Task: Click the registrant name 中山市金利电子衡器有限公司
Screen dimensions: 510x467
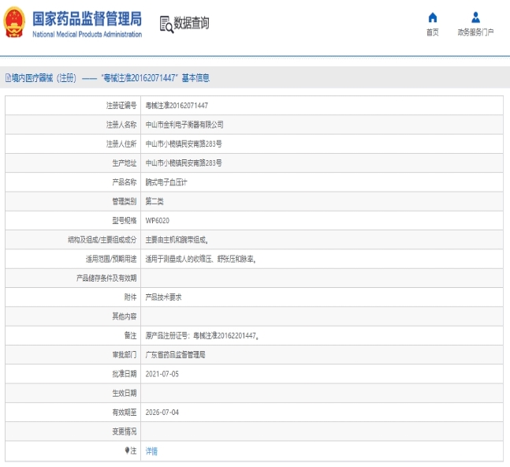Action: (x=184, y=125)
